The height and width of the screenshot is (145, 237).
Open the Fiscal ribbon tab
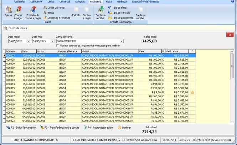[109, 2]
